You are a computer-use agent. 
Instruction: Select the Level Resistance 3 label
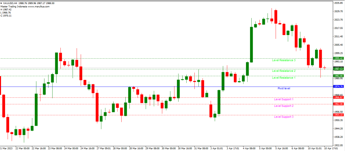tap(284, 60)
